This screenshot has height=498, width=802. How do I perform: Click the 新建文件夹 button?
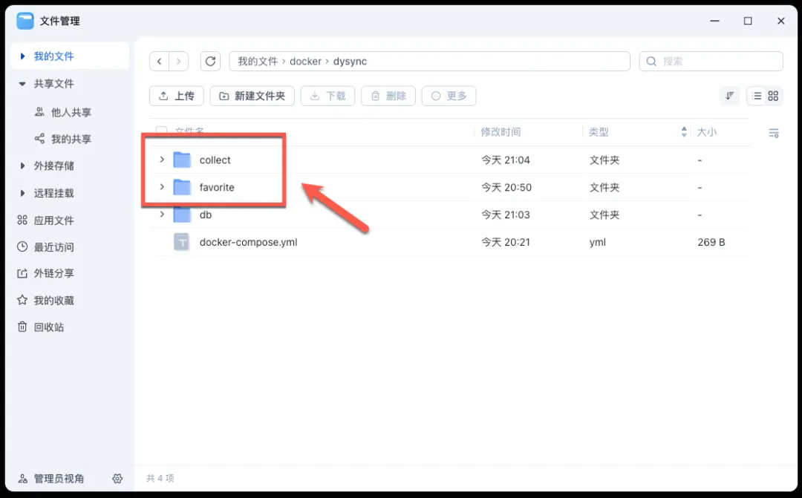pyautogui.click(x=252, y=96)
